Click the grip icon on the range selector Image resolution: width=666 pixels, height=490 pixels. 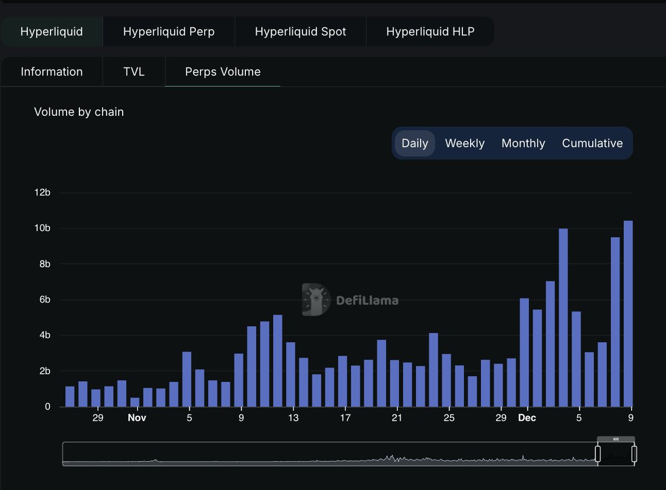(616, 438)
